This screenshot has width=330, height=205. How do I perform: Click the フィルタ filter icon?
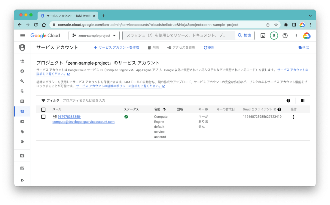pos(43,101)
